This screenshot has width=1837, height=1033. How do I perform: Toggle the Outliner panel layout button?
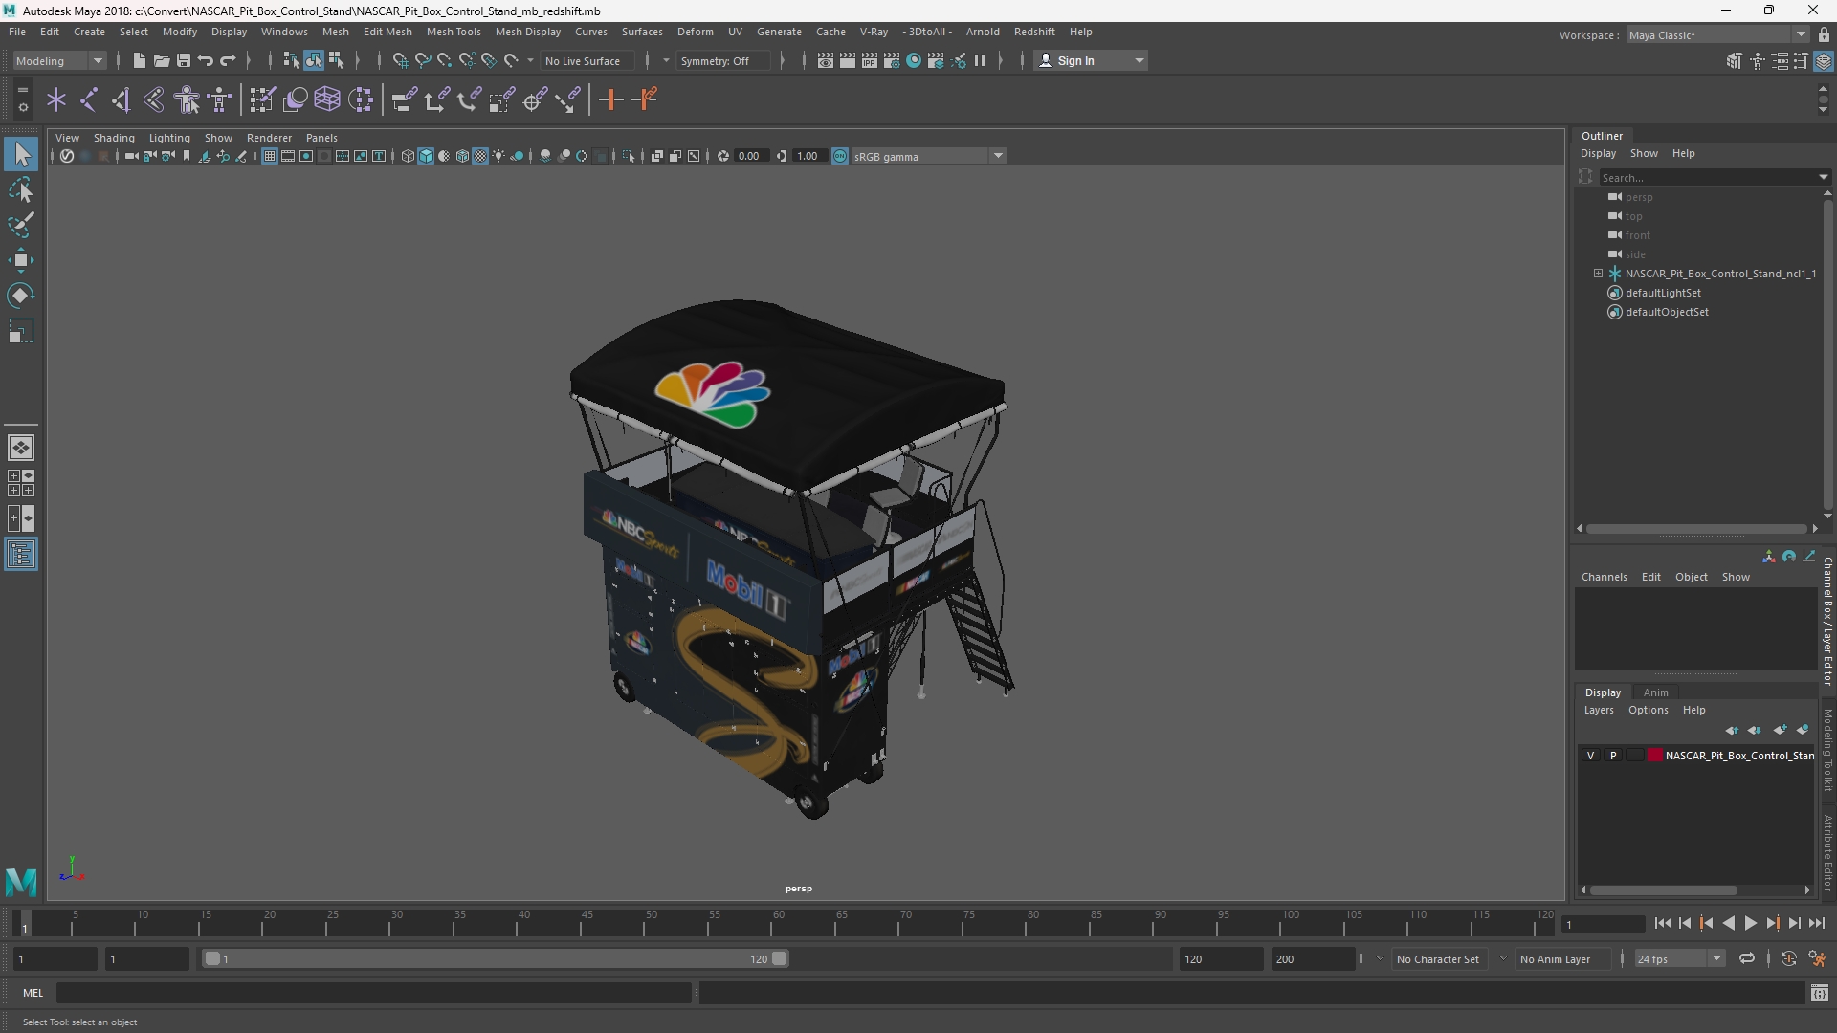point(21,554)
